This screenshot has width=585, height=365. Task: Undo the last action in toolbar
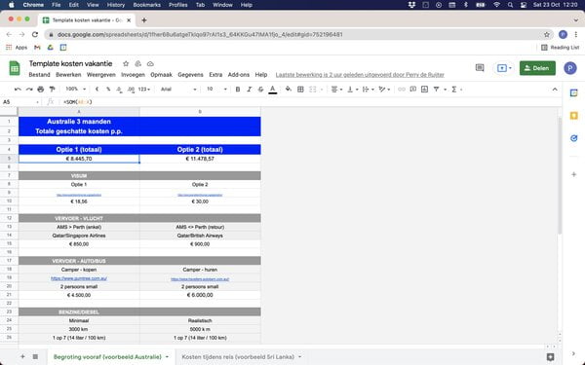point(18,90)
